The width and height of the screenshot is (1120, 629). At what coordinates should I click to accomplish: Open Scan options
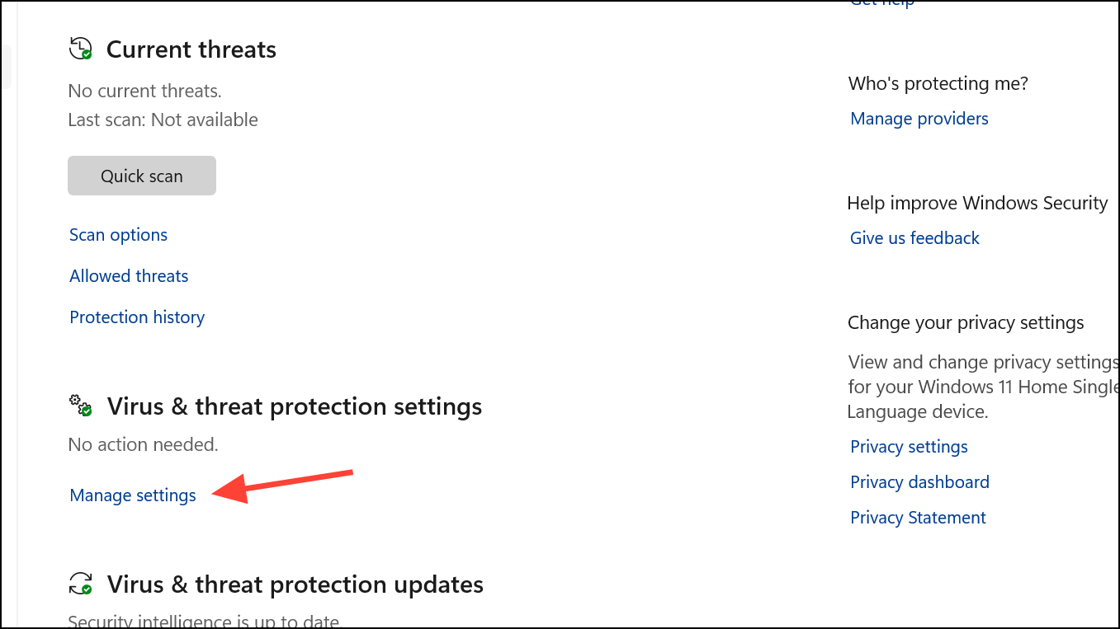coord(118,235)
